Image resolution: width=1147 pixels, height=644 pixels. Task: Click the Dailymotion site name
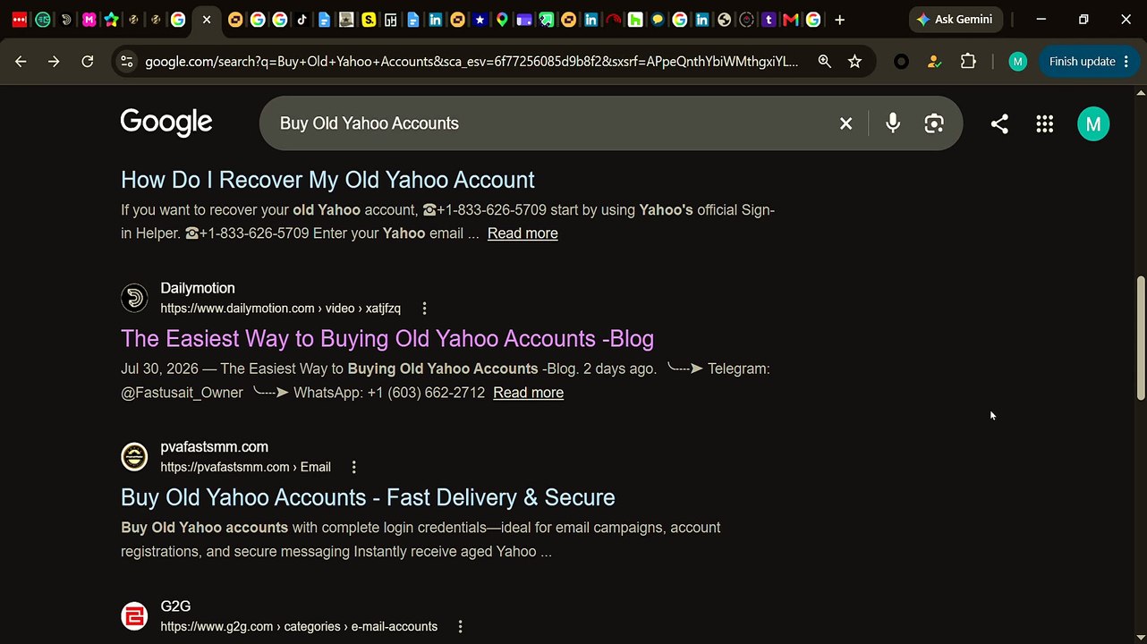[198, 288]
